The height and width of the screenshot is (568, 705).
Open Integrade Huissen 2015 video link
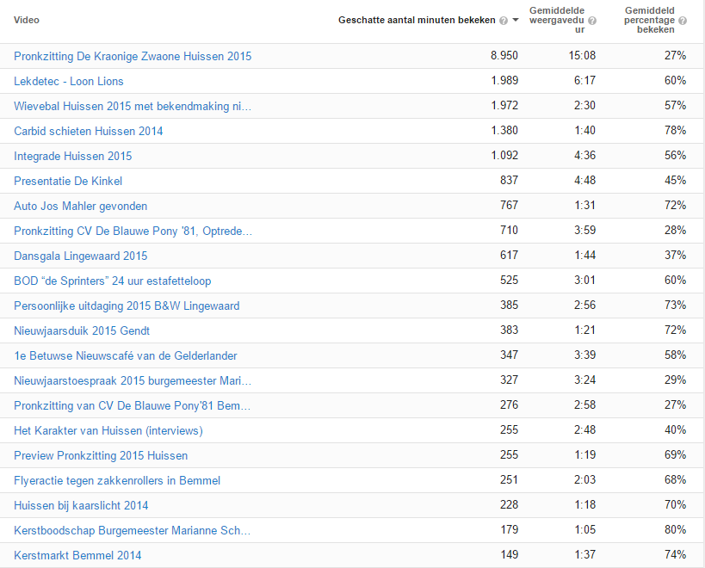pos(73,156)
